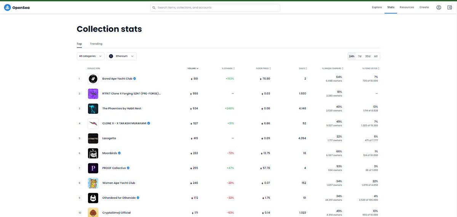Click Moonbirds verified badge

[119, 153]
